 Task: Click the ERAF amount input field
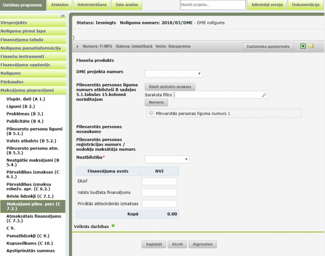pos(159,182)
